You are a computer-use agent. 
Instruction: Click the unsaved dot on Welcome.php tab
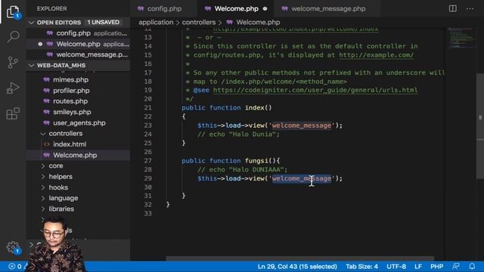[265, 8]
